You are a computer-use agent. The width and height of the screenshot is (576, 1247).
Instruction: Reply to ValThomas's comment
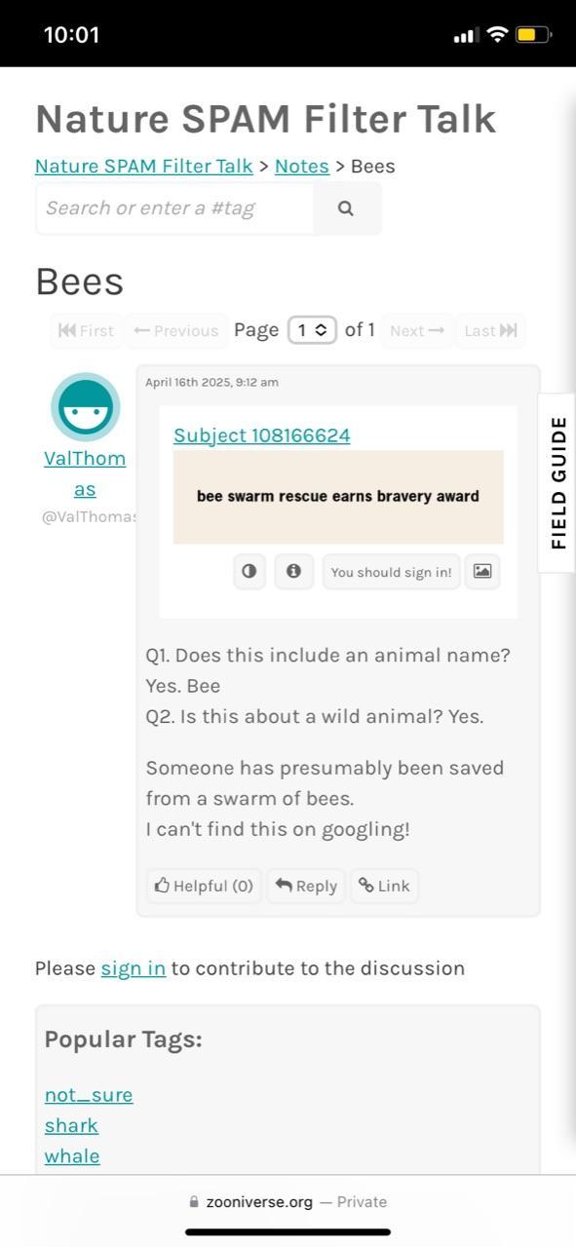coord(306,886)
